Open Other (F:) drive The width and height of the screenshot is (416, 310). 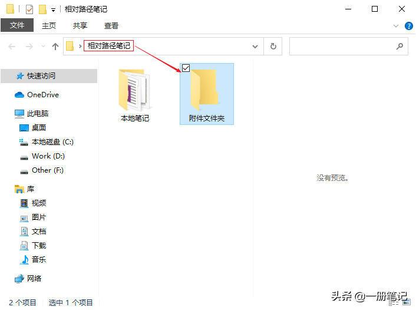pyautogui.click(x=49, y=170)
